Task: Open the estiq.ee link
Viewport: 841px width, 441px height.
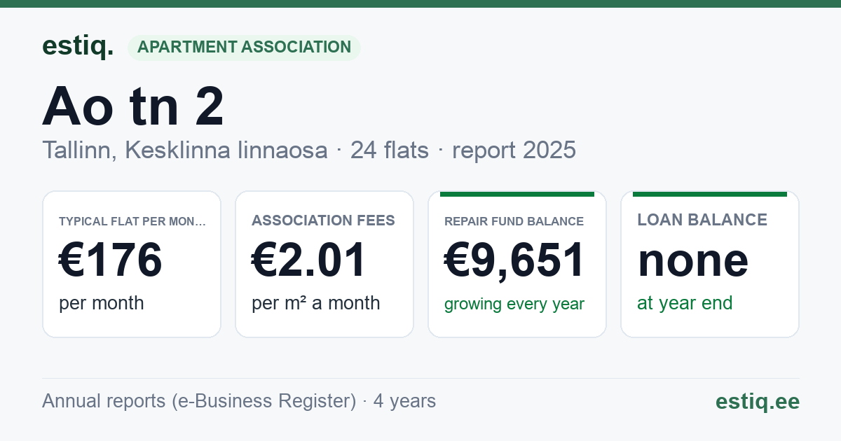Action: [x=758, y=401]
